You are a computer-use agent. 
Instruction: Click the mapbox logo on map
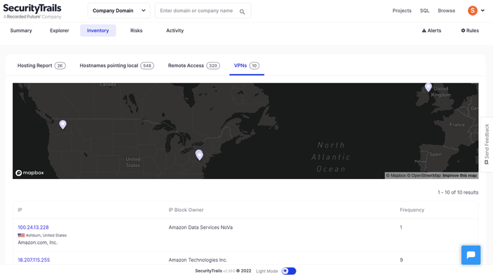coord(30,173)
